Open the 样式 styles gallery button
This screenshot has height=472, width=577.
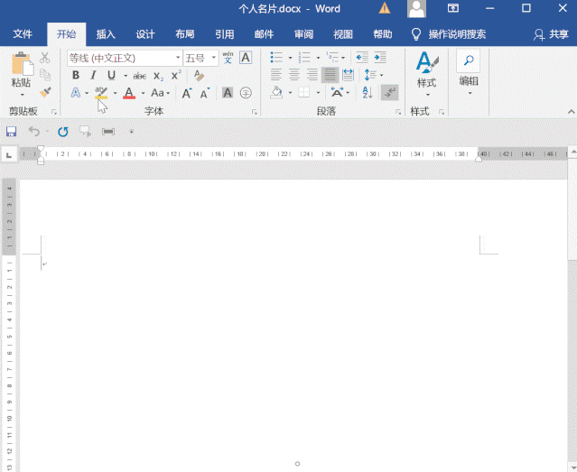click(x=427, y=74)
